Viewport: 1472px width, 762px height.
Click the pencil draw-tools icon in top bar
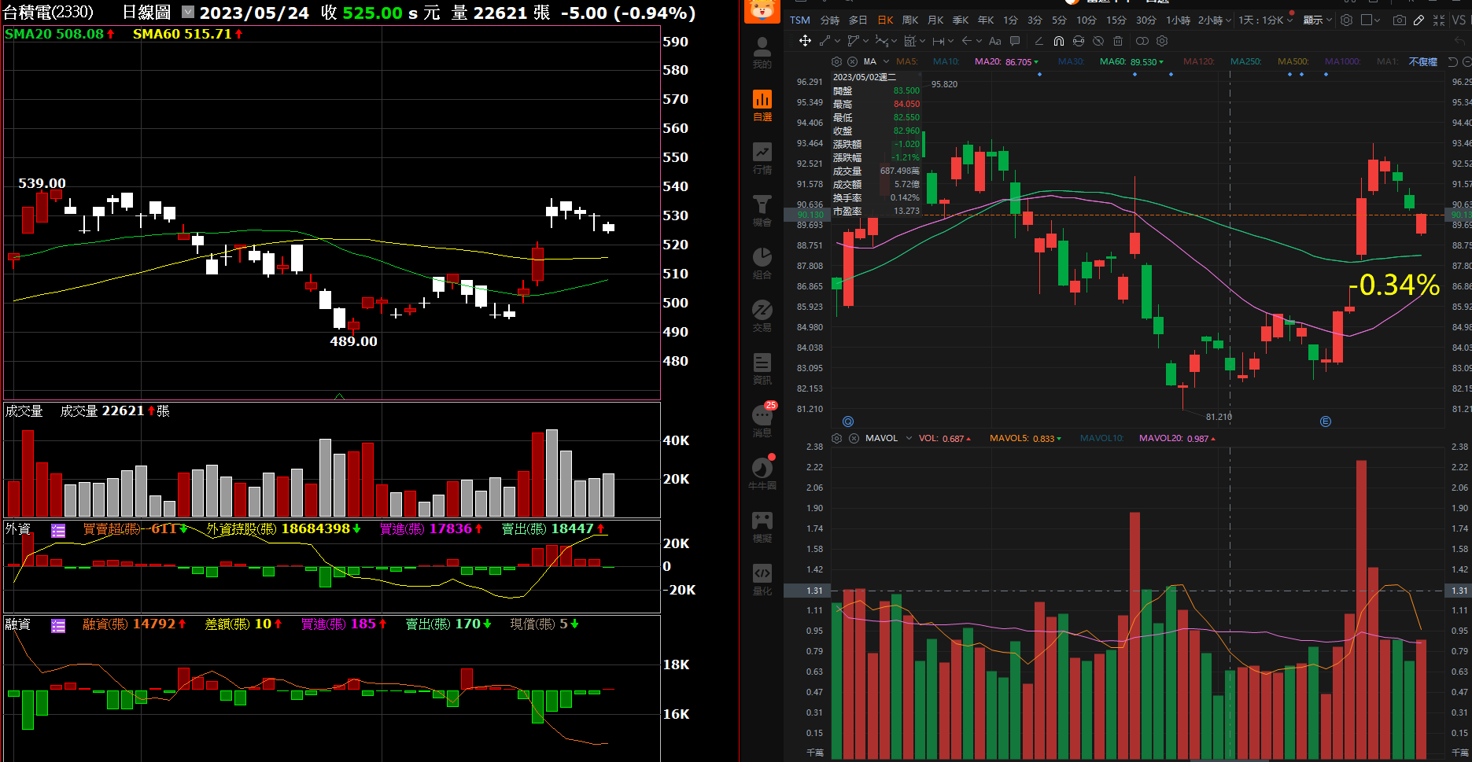pyautogui.click(x=1419, y=20)
